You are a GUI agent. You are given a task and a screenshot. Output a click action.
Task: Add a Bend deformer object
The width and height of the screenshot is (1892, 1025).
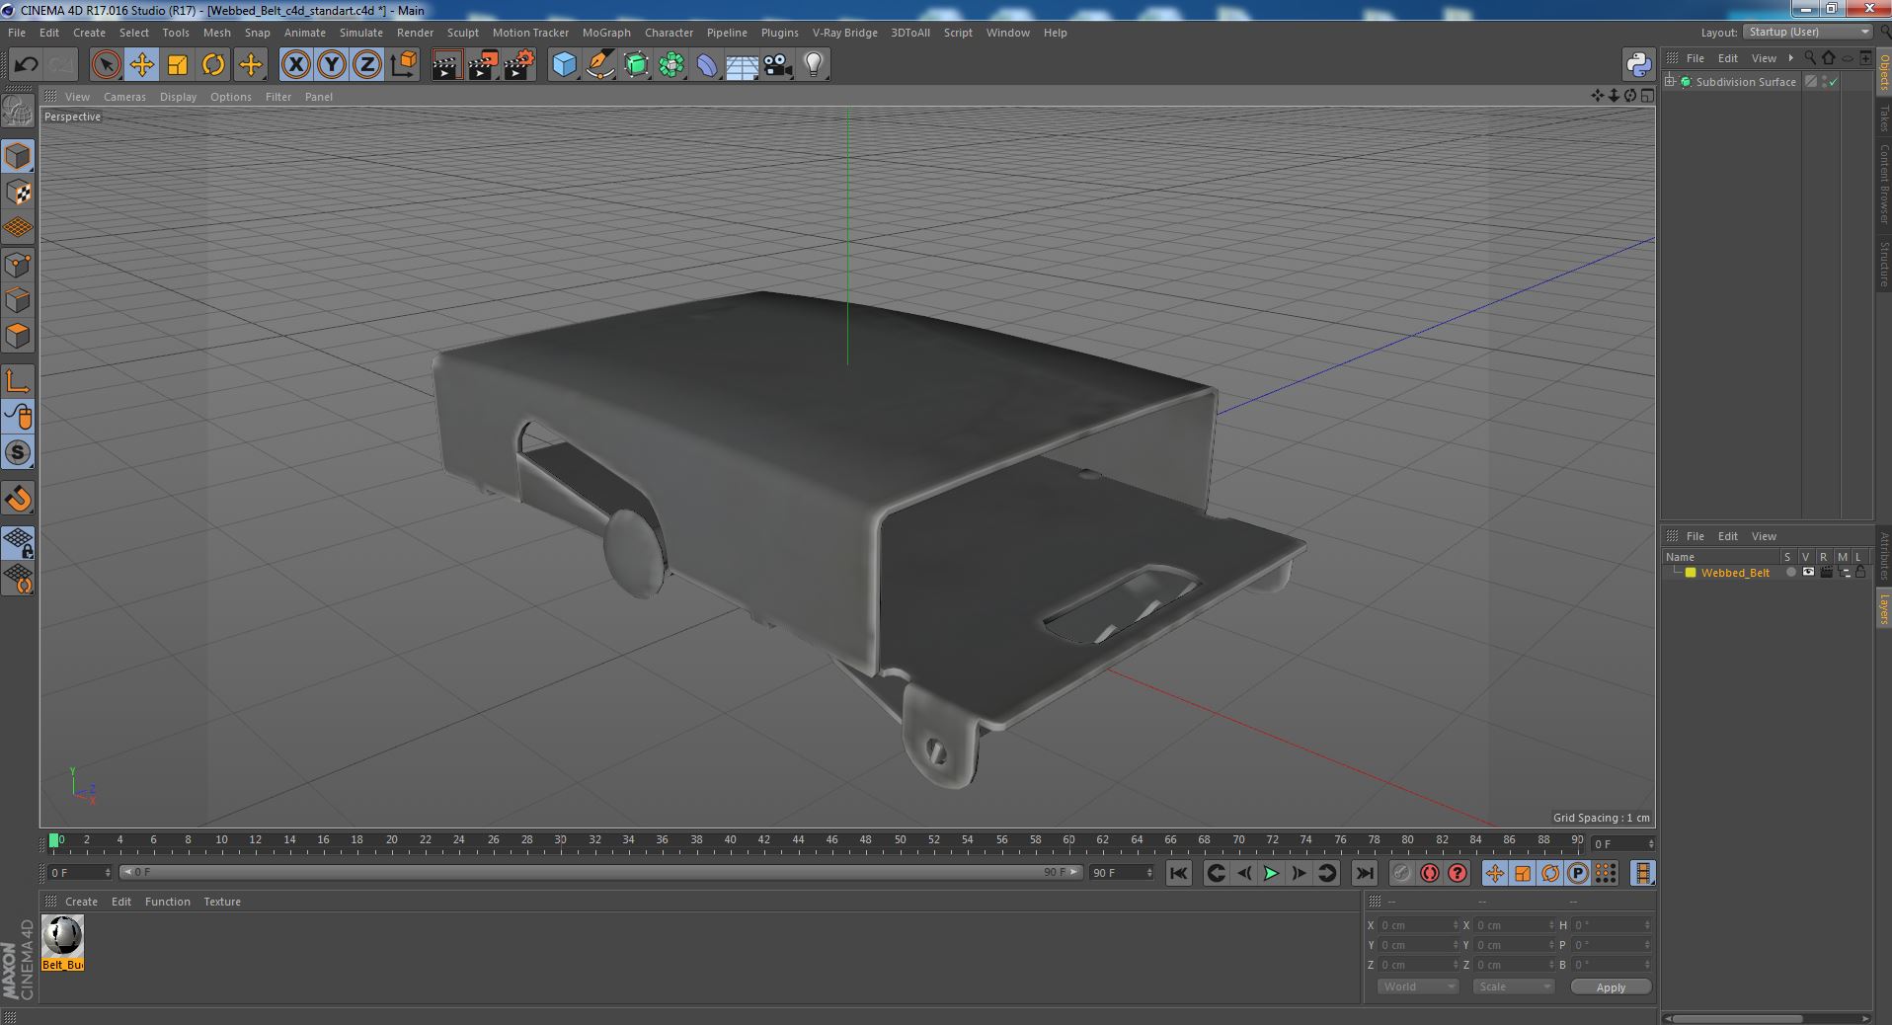(707, 65)
